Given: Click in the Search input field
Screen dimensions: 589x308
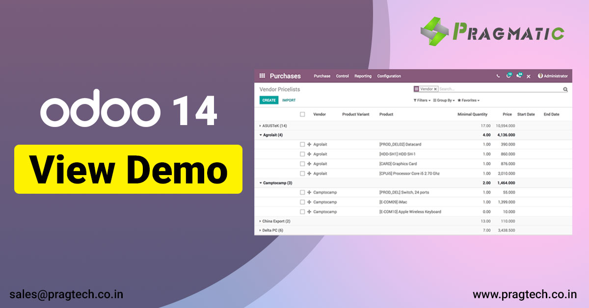Looking at the screenshot, I should tap(500, 89).
